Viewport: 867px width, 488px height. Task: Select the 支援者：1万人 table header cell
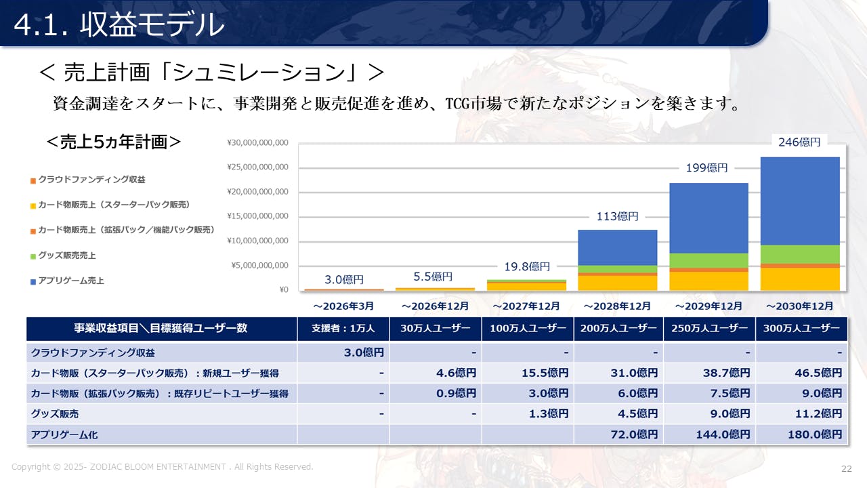click(x=343, y=329)
